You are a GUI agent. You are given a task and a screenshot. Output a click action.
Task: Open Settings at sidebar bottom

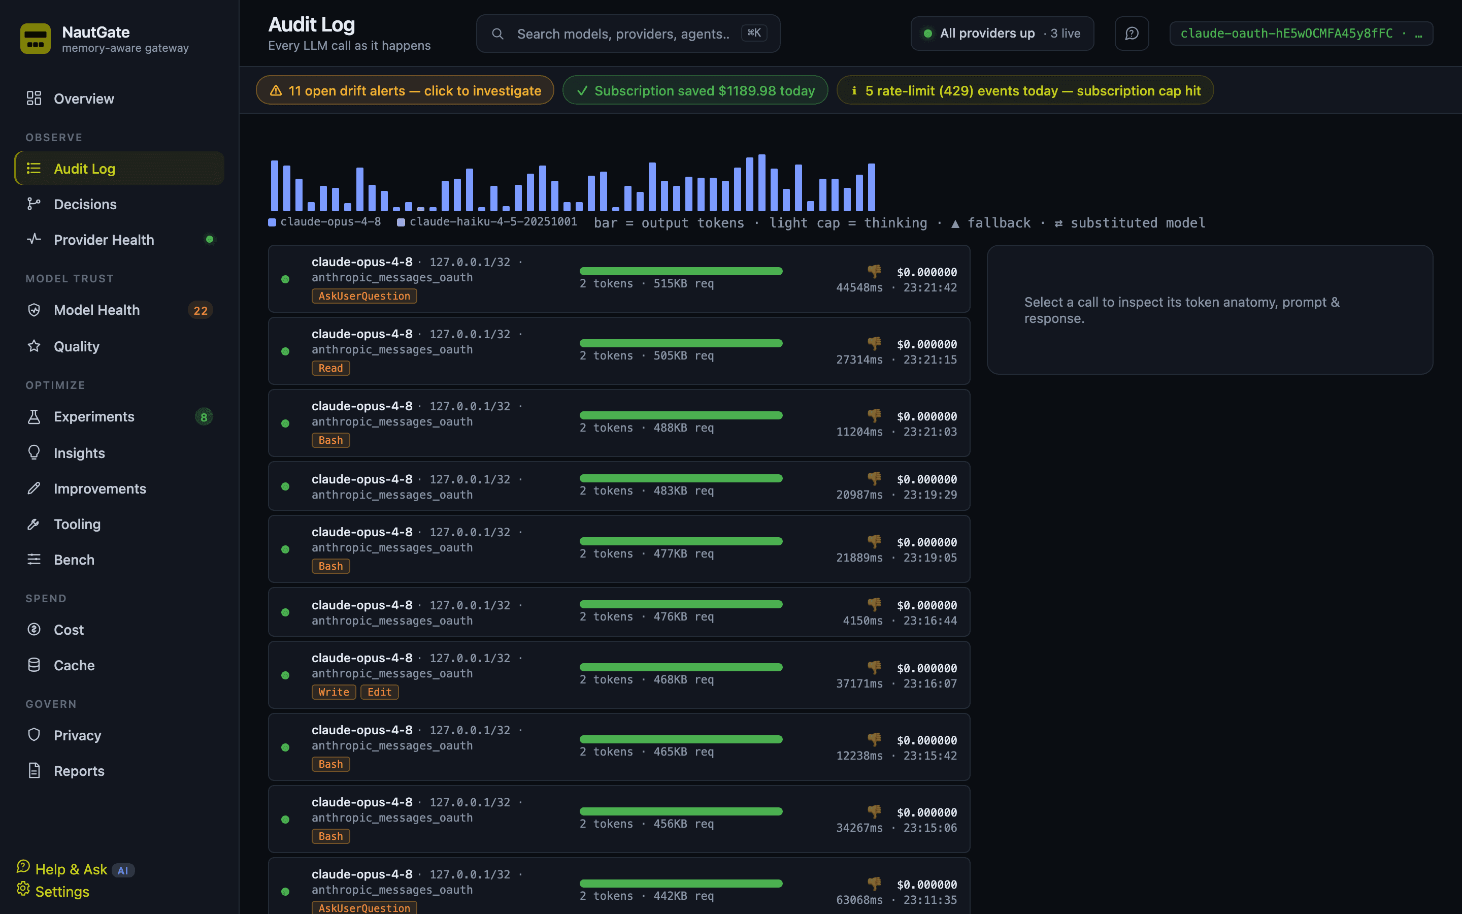53,891
